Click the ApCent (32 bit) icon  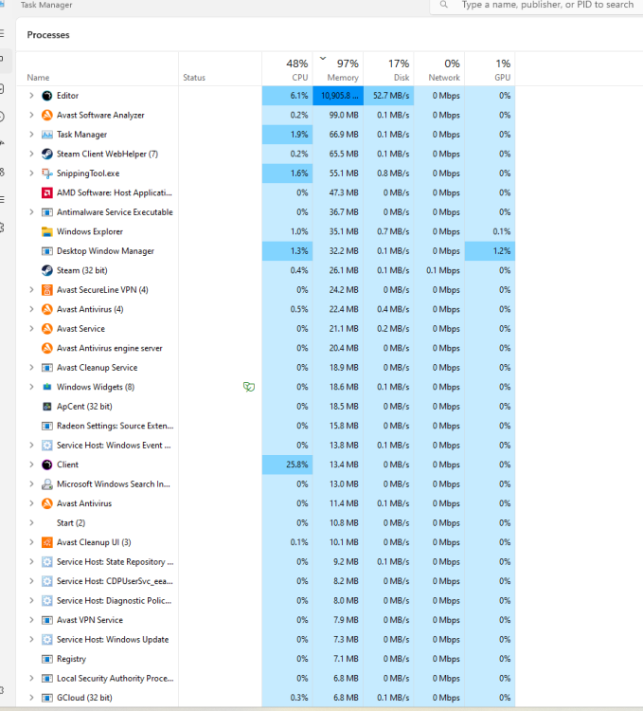(x=47, y=407)
